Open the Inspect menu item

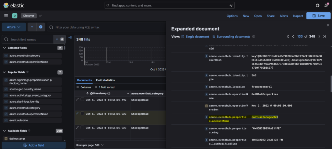coord(298,16)
